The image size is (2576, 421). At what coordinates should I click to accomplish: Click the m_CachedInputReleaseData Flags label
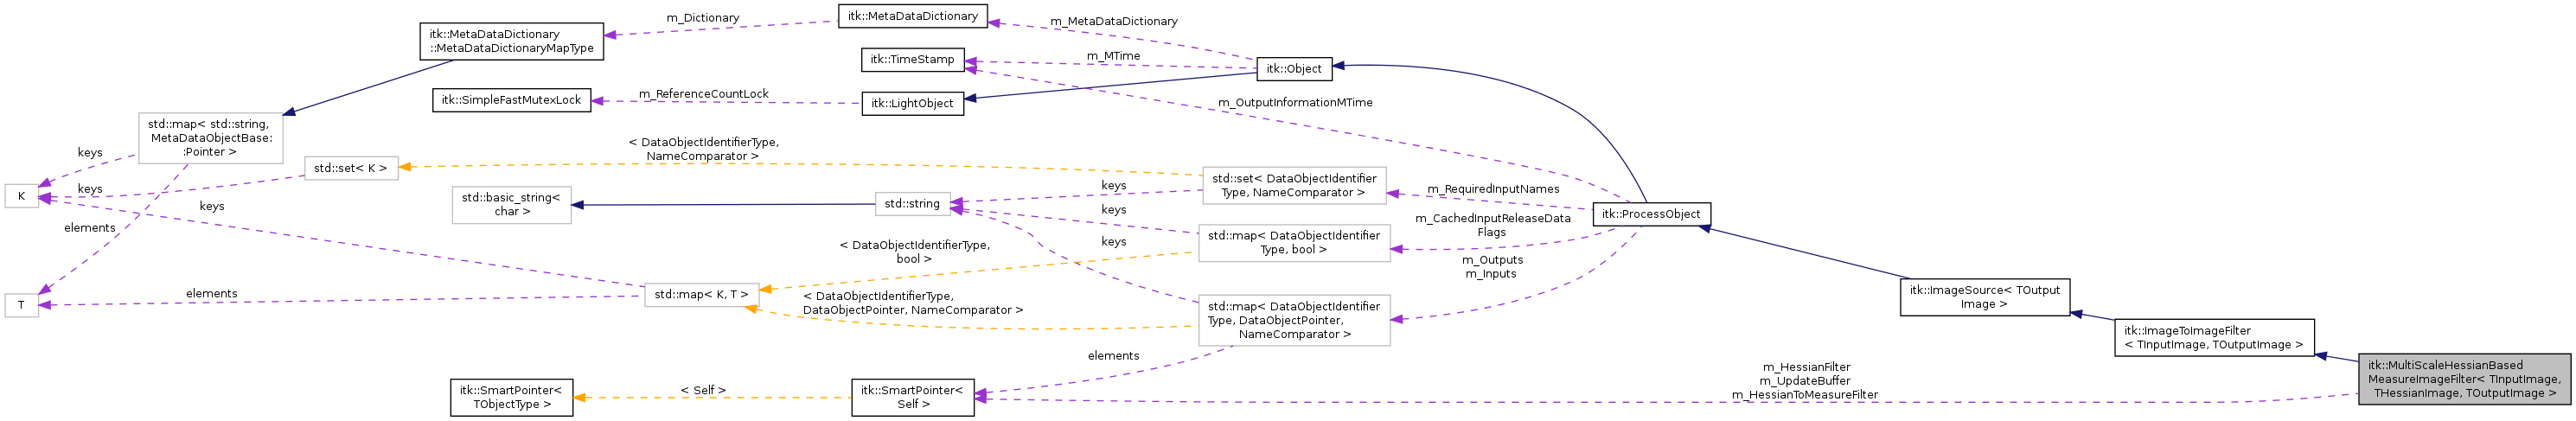pos(1492,225)
